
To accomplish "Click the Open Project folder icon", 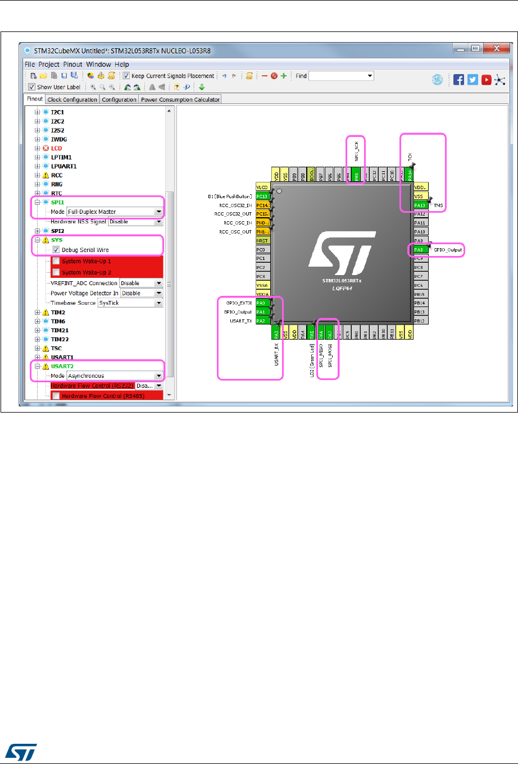I will tap(43, 76).
